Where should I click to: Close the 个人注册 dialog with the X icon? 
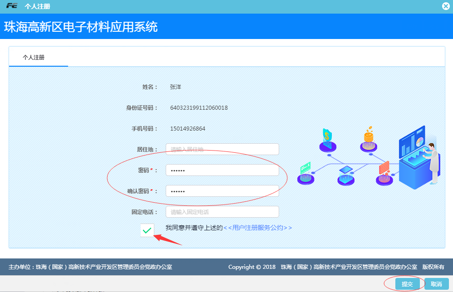[x=446, y=6]
